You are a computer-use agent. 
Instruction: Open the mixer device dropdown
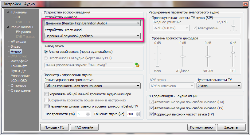point(92,23)
